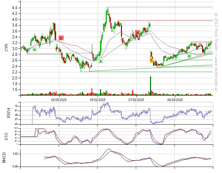Click the 08/29/2025 date label
222x173 pixels.
pos(175,100)
